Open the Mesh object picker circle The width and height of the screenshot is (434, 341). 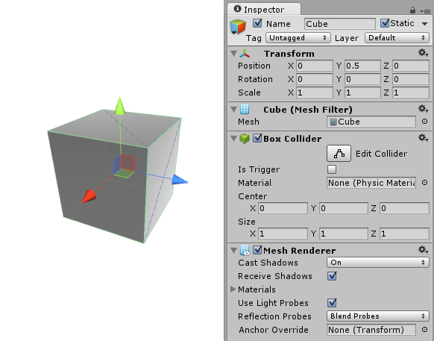point(424,122)
